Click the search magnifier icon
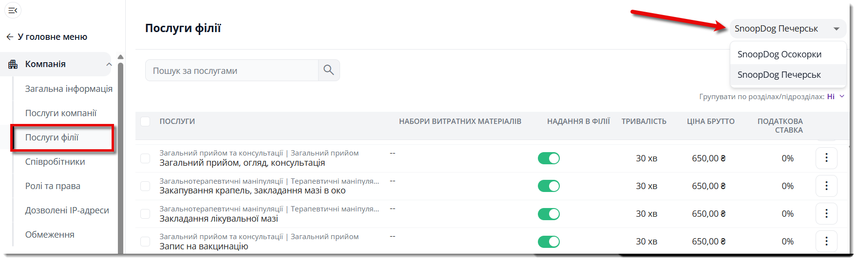 329,70
